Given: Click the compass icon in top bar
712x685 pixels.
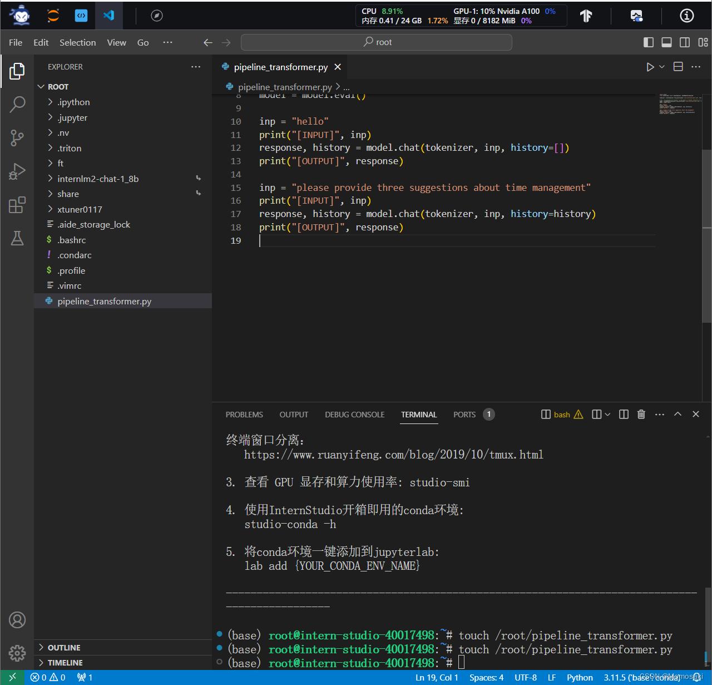Looking at the screenshot, I should point(157,16).
